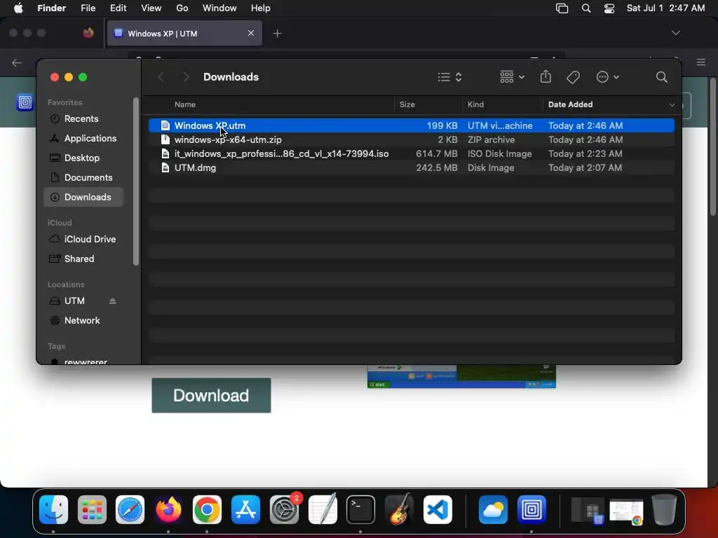Select Downloads in the Finder sidebar
The height and width of the screenshot is (538, 718).
click(x=84, y=197)
